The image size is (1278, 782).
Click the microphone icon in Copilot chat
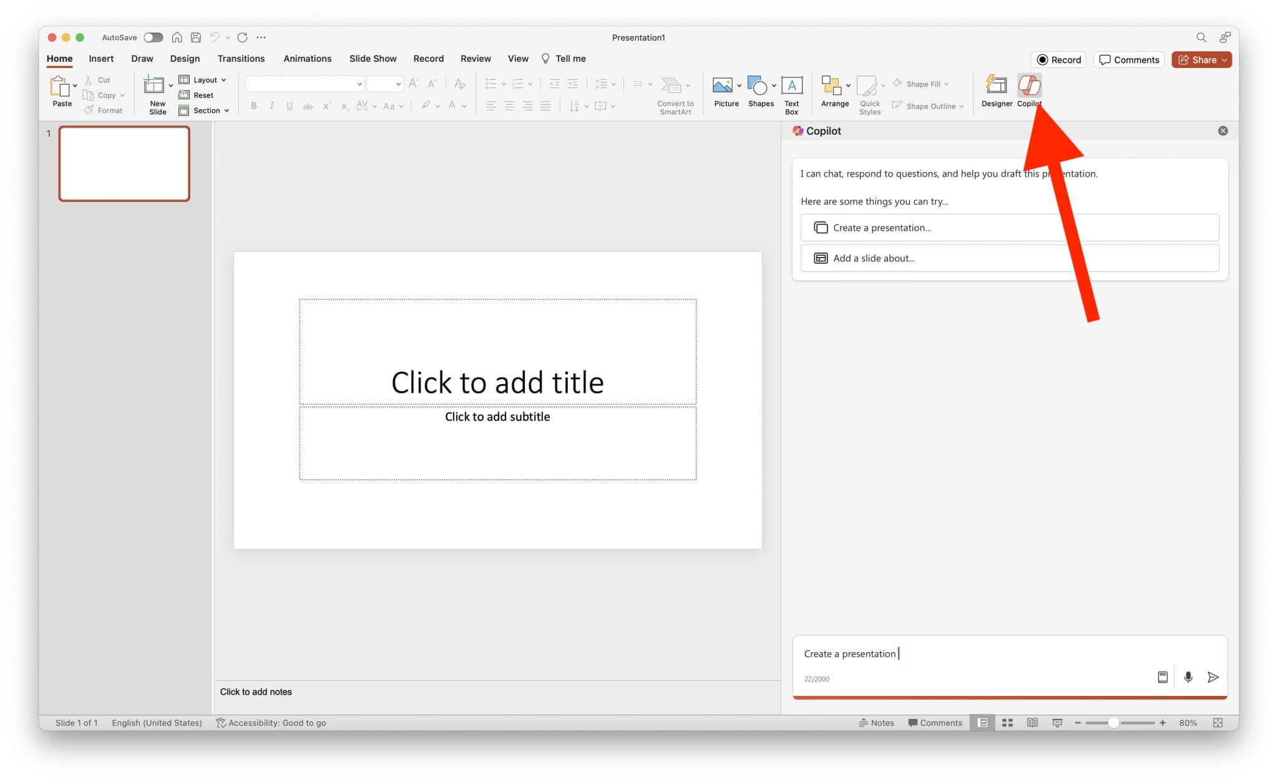tap(1188, 677)
